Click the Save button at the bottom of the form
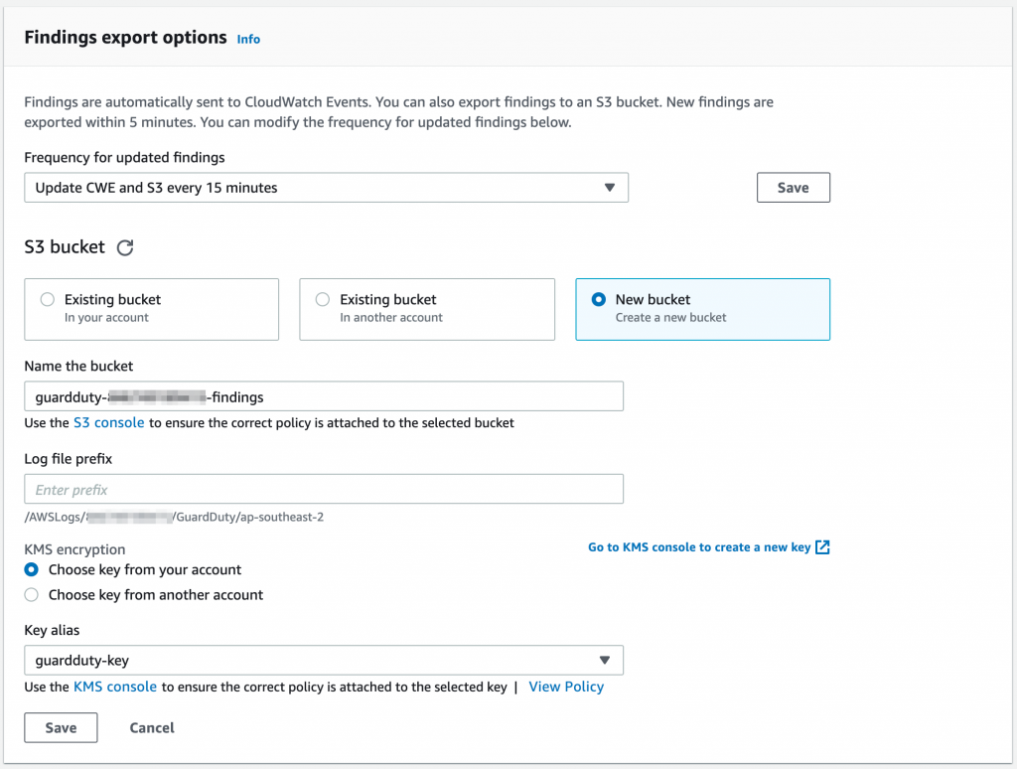Screen dimensions: 1017x769 [61, 727]
